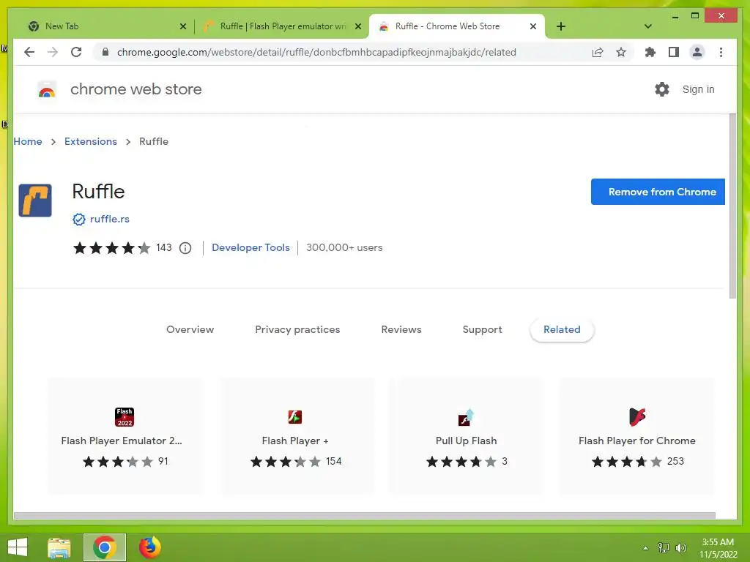Go back using the browser back arrow

29,52
